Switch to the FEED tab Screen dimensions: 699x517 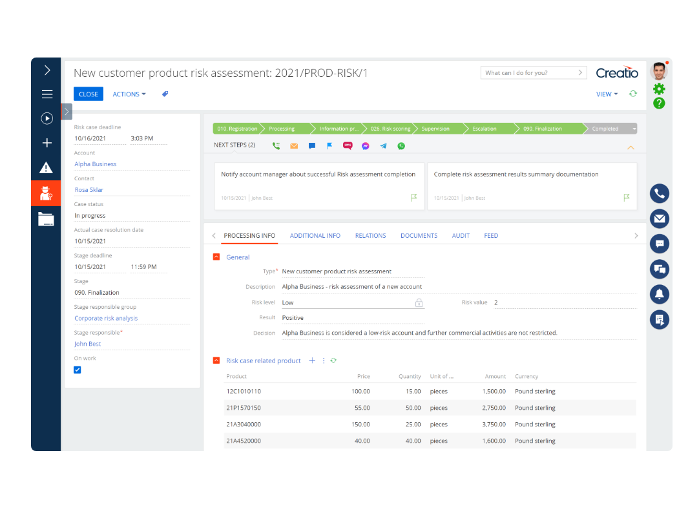(491, 235)
